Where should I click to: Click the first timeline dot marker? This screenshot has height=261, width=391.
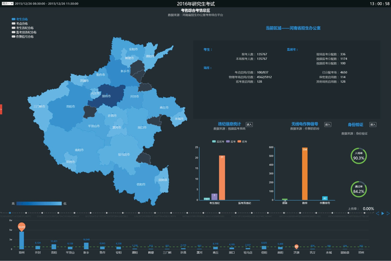[10, 213]
